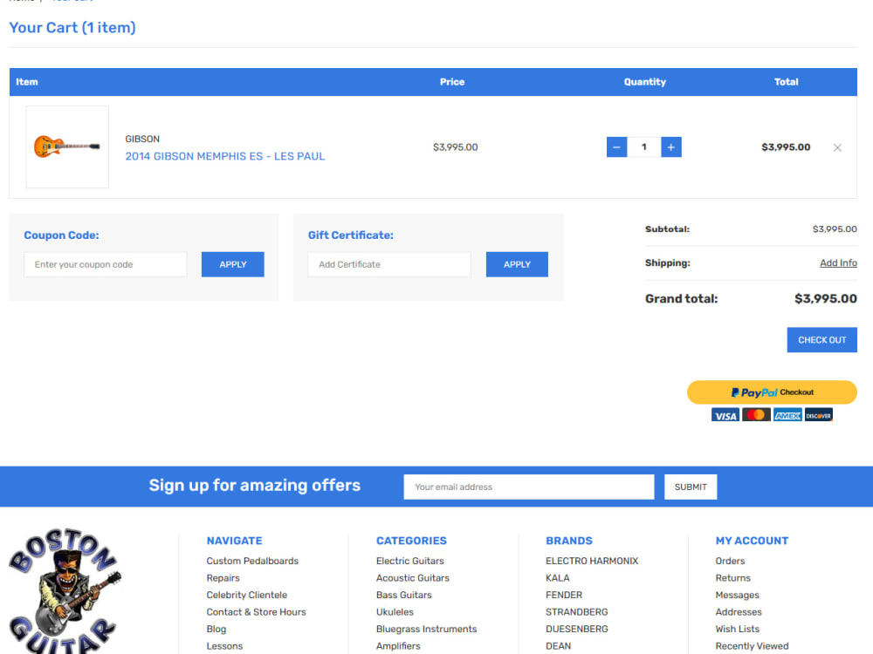Image resolution: width=873 pixels, height=654 pixels.
Task: Open the STRANDBERG brand link
Action: pyautogui.click(x=577, y=612)
